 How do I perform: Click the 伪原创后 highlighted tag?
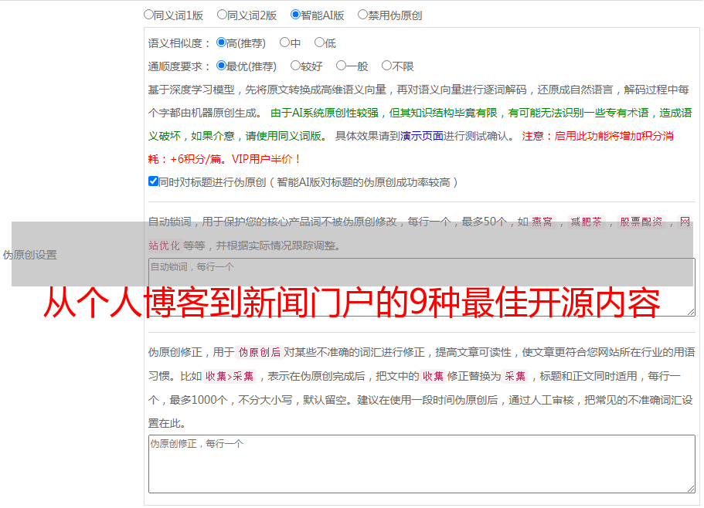point(260,352)
